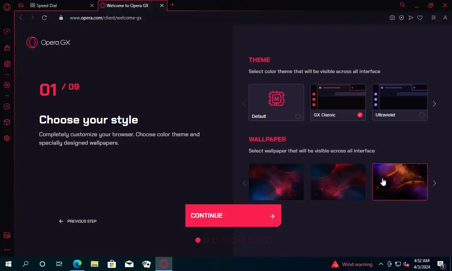Click the search tabs magnifier icon
This screenshot has height=271, width=452.
(402, 5)
